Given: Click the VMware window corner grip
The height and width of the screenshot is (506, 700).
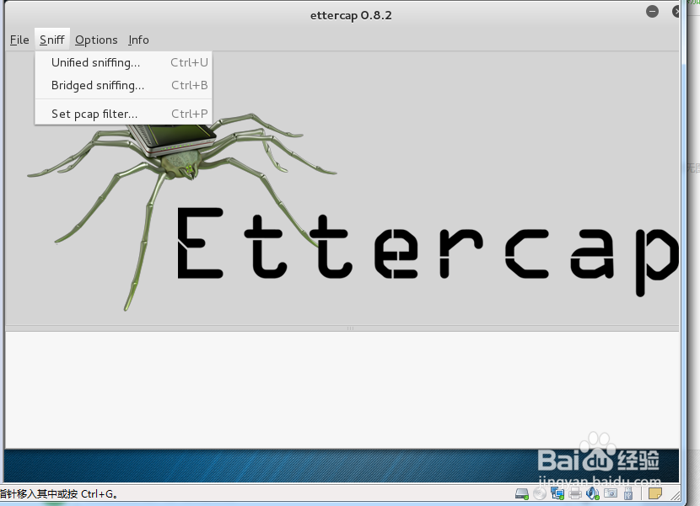Looking at the screenshot, I should 676,495.
